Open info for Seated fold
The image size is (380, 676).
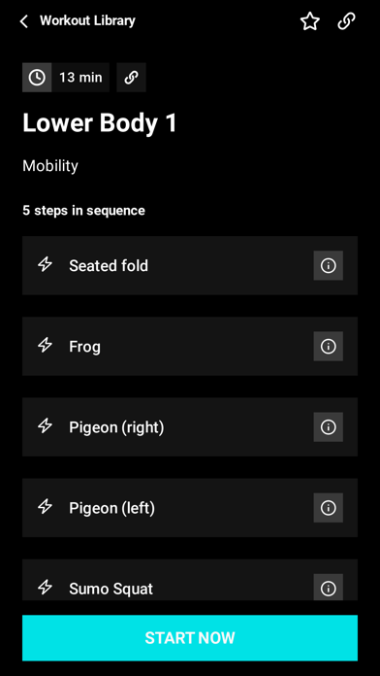coord(329,265)
